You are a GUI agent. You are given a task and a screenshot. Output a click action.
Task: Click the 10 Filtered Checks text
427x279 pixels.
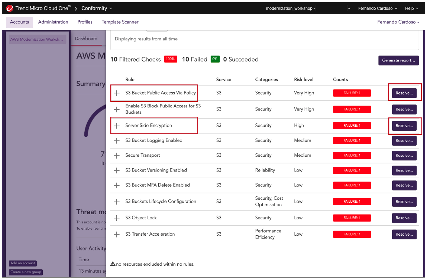click(x=136, y=59)
